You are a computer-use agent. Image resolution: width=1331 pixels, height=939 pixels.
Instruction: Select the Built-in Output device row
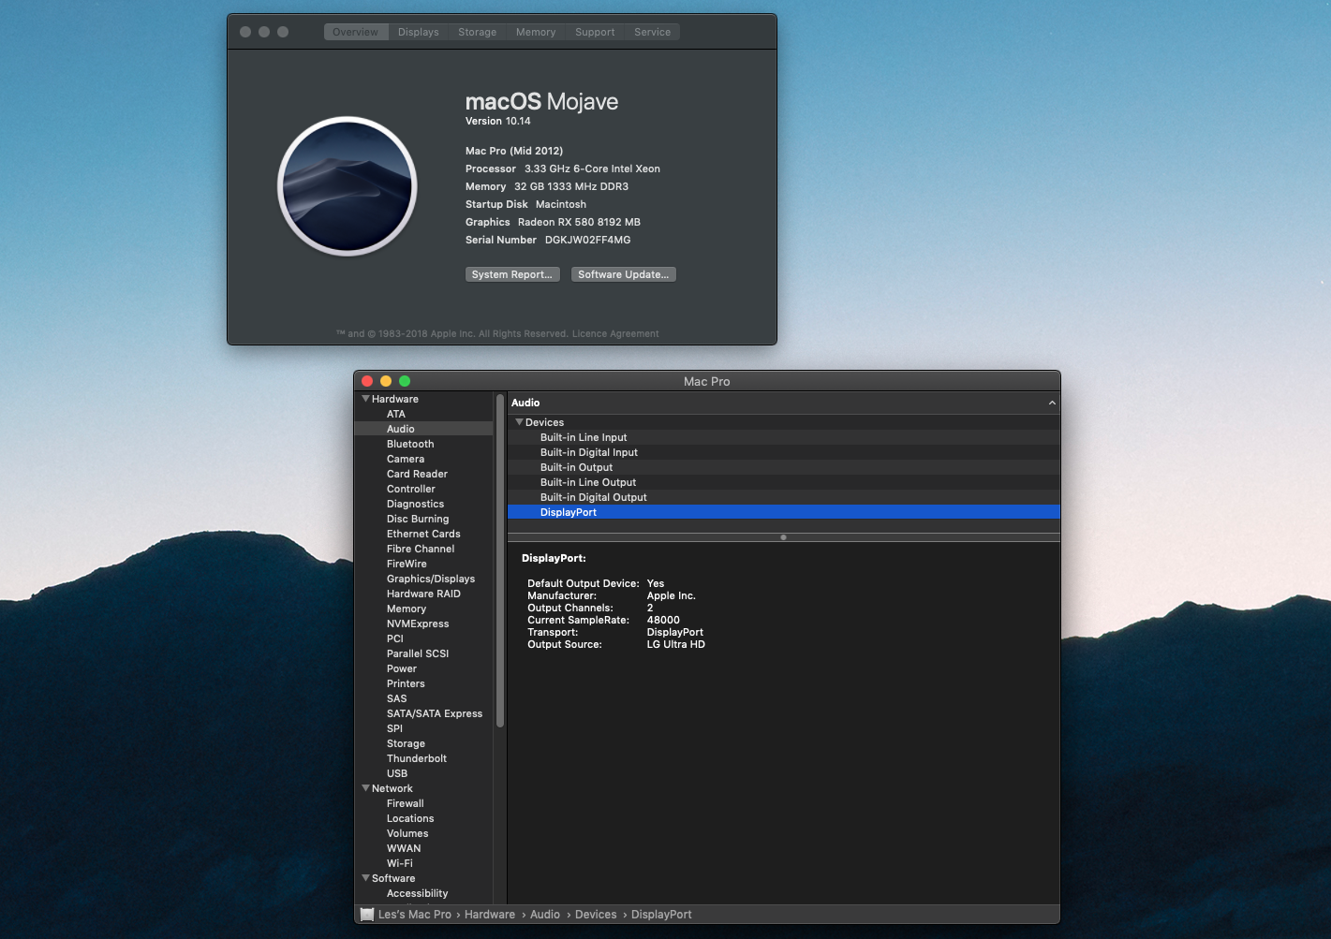(784, 467)
